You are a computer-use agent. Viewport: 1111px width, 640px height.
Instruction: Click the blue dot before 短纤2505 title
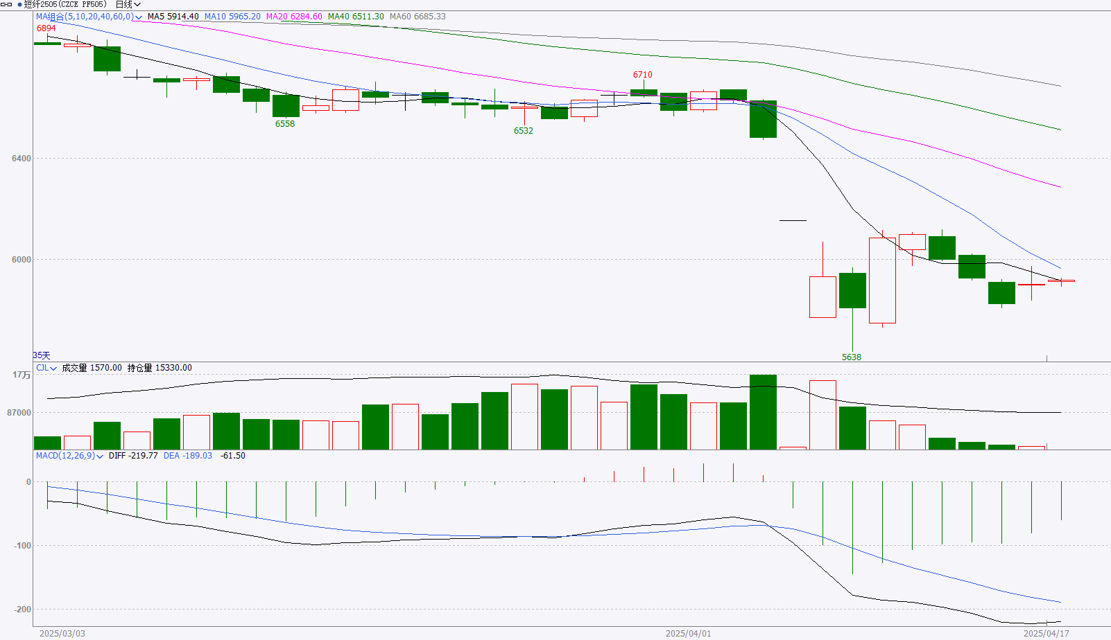tap(19, 5)
